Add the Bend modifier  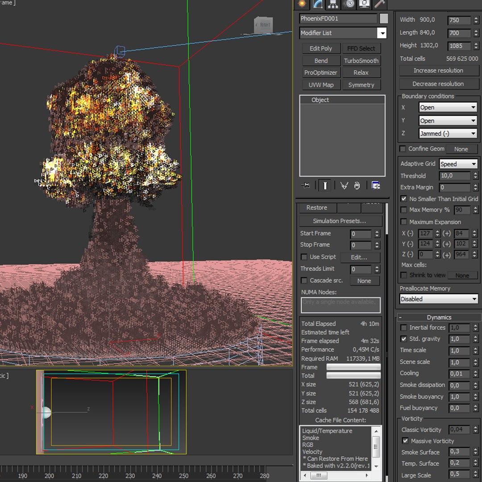(x=321, y=61)
